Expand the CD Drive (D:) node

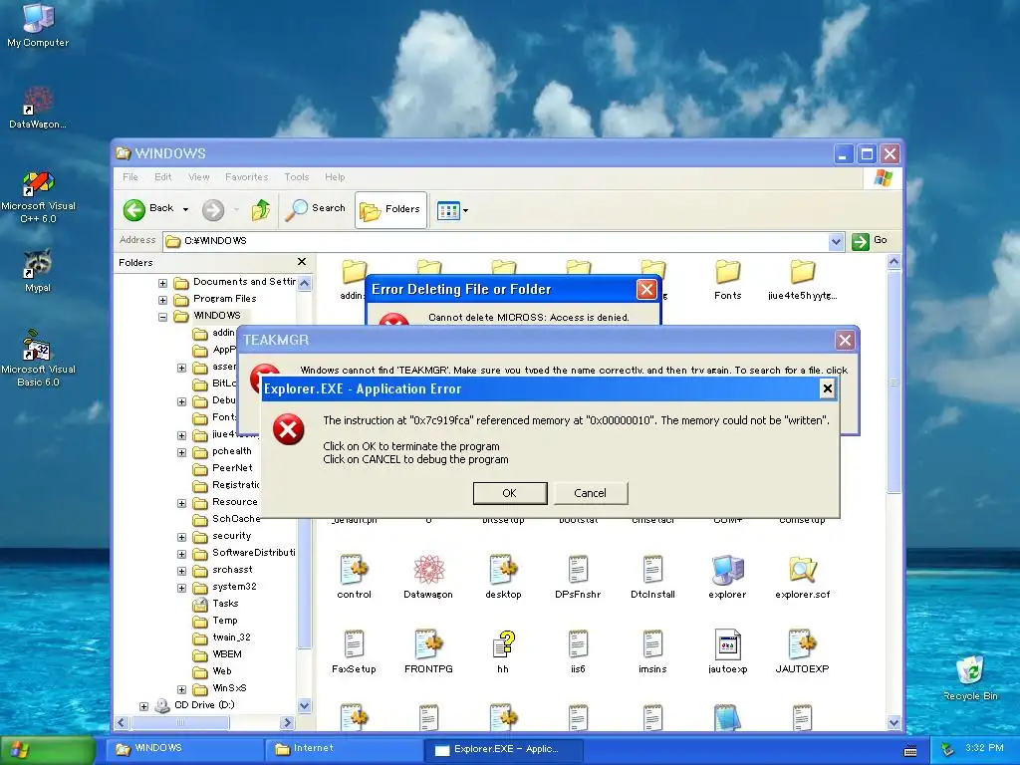(143, 706)
